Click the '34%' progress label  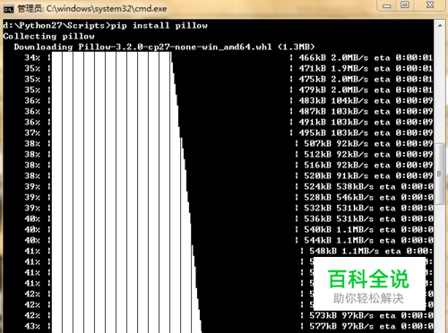point(32,58)
